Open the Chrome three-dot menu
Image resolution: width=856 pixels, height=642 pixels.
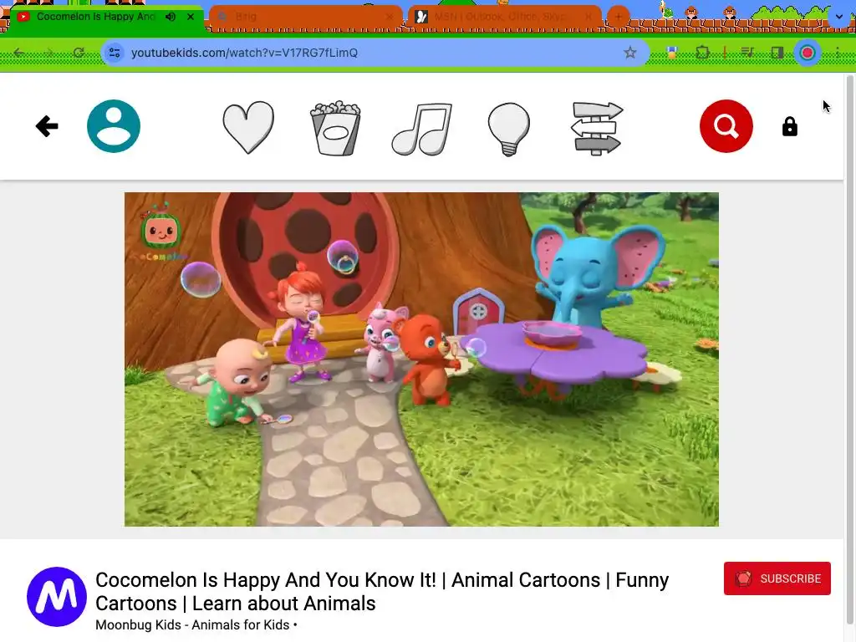point(838,53)
